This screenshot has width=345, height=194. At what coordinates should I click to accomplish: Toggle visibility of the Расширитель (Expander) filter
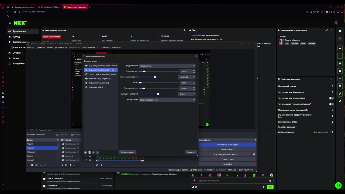coord(87,70)
